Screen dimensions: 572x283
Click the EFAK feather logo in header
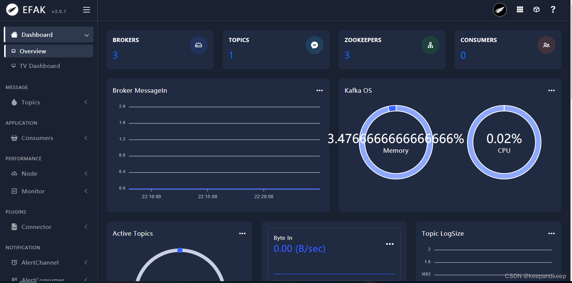click(x=12, y=10)
